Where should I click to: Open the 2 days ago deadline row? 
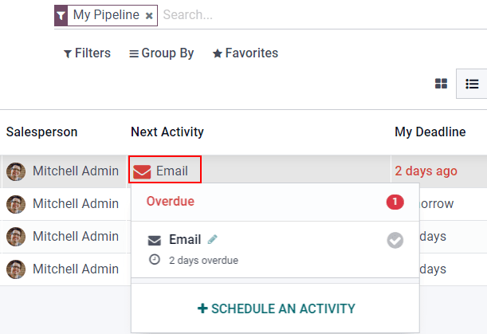coord(426,171)
